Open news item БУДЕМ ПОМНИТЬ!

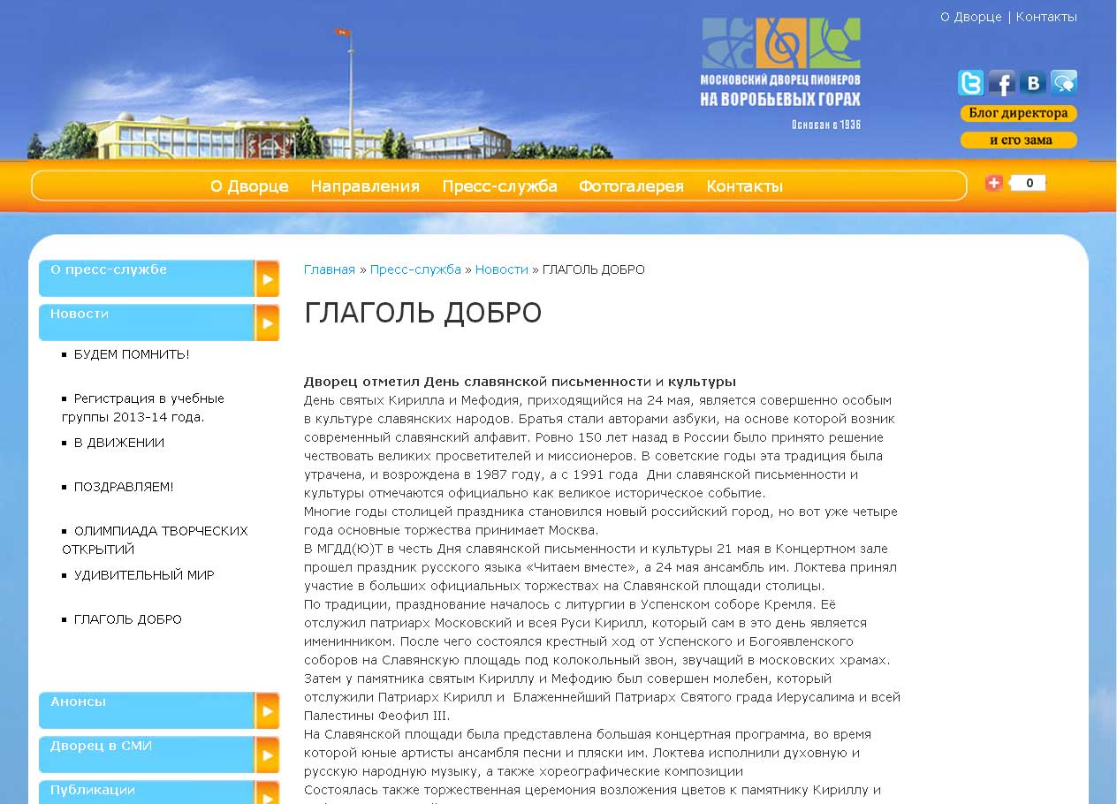[x=132, y=354]
